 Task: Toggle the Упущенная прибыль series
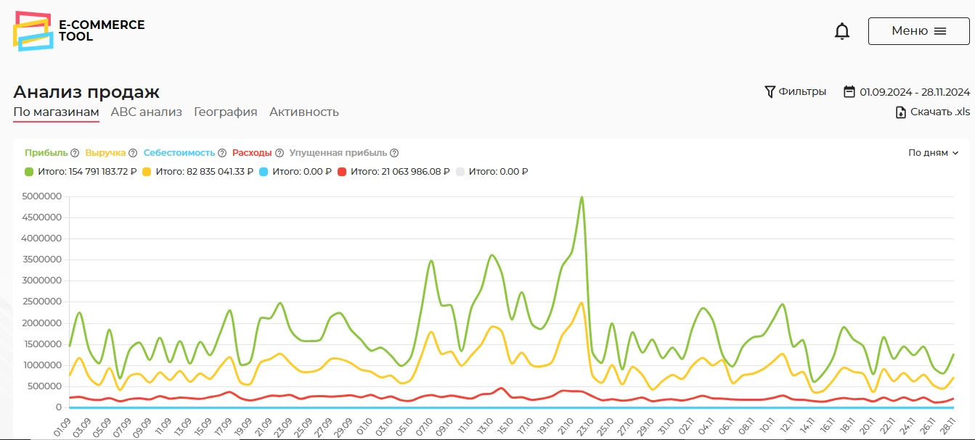point(338,153)
